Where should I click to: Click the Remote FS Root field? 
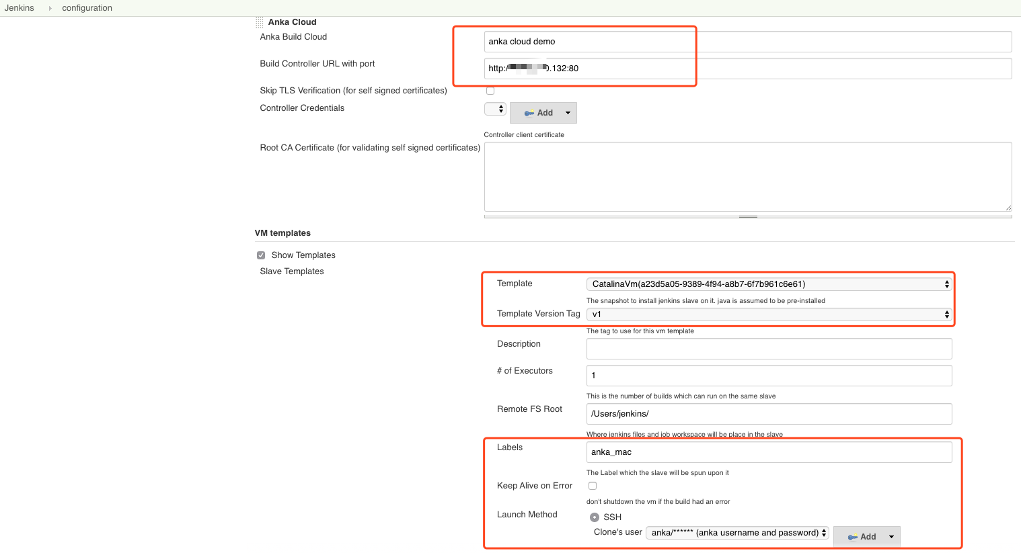[x=769, y=414]
